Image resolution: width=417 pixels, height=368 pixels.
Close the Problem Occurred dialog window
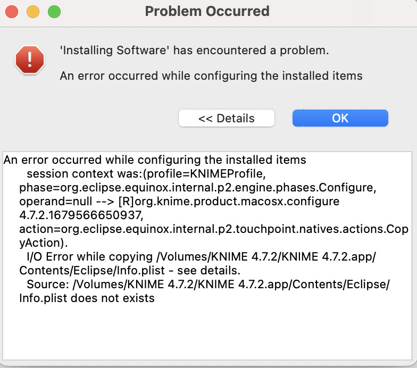pos(12,12)
